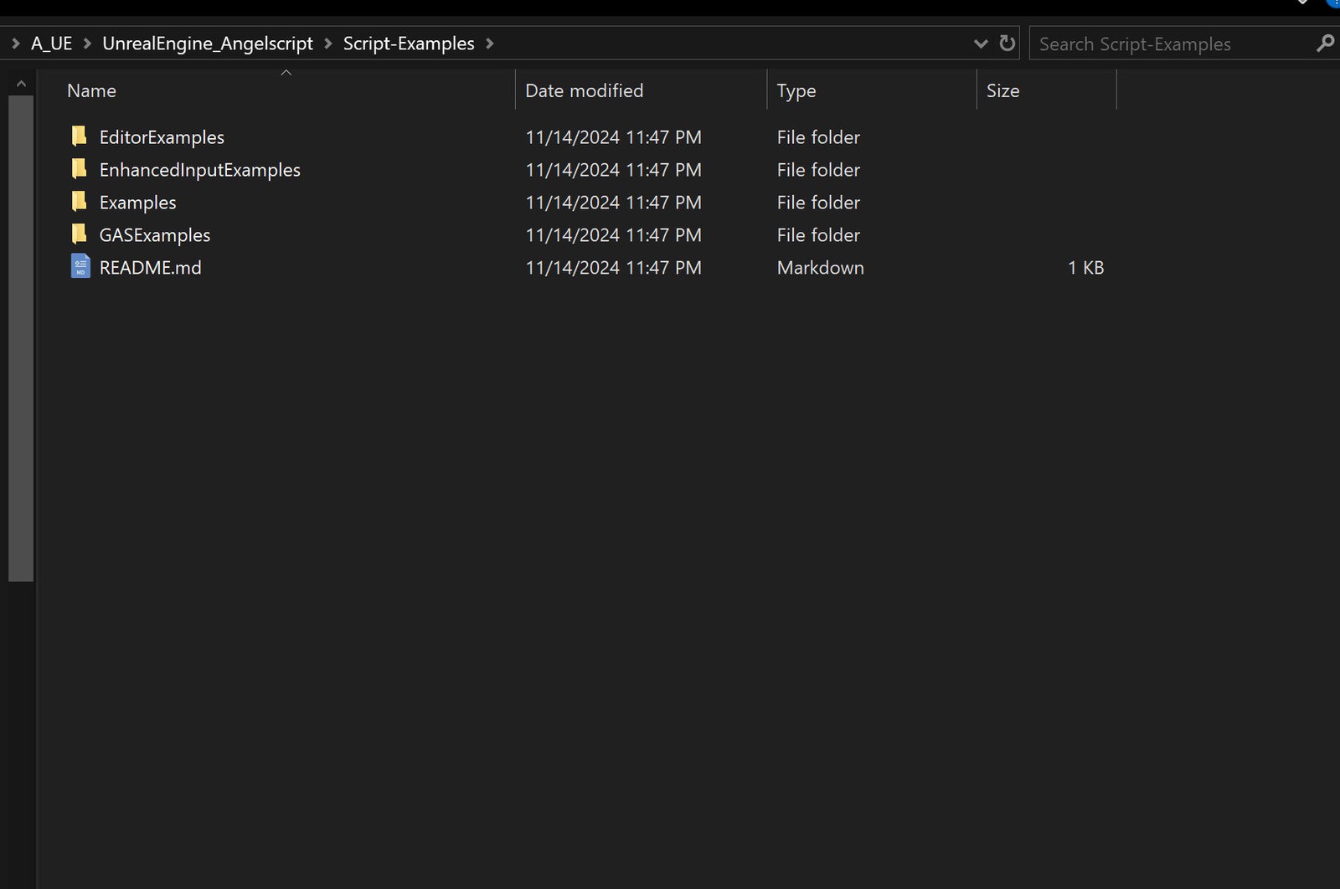Image resolution: width=1340 pixels, height=889 pixels.
Task: Navigate to the A_UE breadcrumb
Action: click(52, 44)
